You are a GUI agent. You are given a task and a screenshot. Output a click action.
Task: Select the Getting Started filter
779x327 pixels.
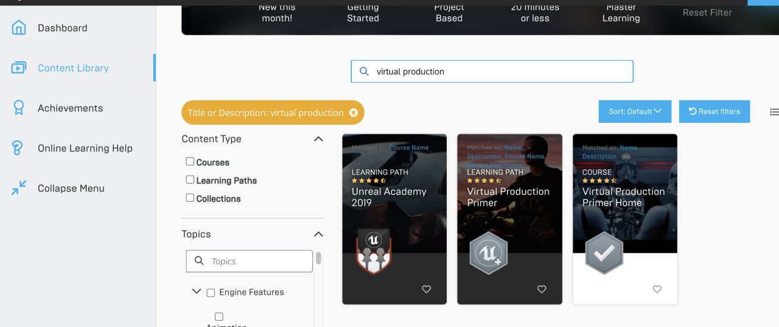[363, 12]
